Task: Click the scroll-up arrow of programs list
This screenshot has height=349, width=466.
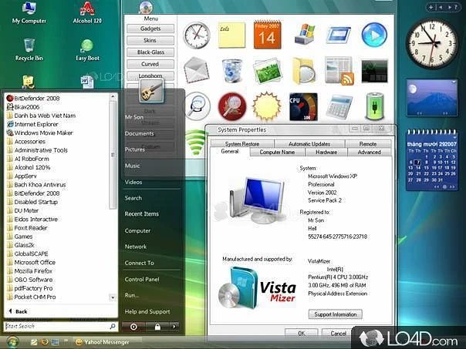Action: tap(113, 97)
